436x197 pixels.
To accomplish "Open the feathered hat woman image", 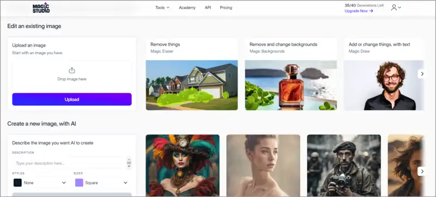I will 183,166.
